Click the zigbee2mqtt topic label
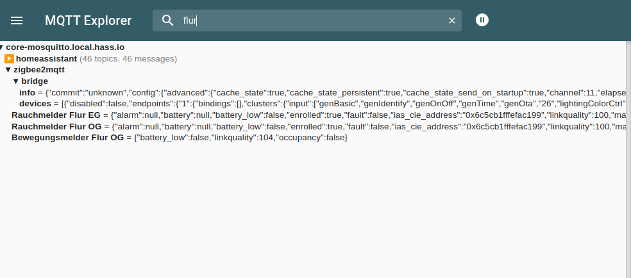631x278 pixels. (39, 69)
